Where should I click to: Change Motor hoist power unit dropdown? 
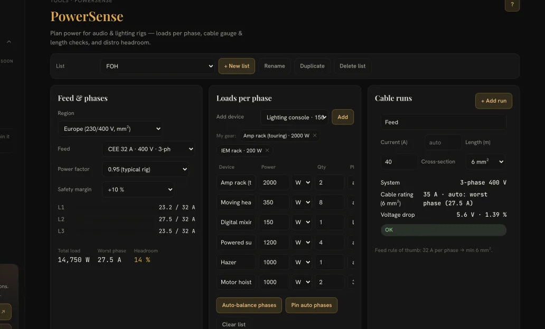[302, 282]
